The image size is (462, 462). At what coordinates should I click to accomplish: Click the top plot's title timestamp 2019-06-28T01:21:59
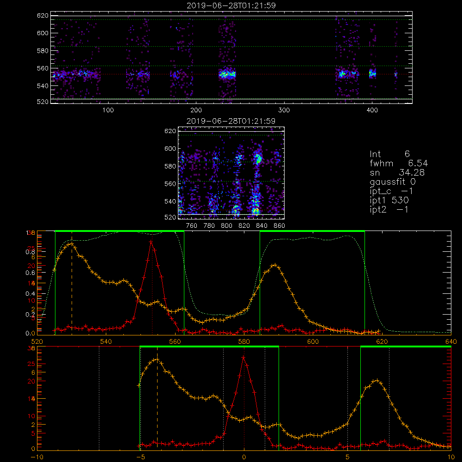(x=231, y=6)
